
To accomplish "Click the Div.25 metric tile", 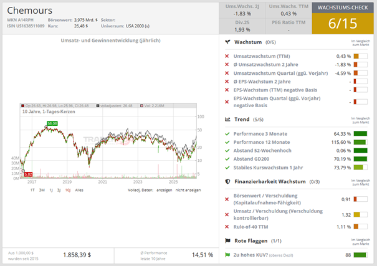I will tap(242, 26).
